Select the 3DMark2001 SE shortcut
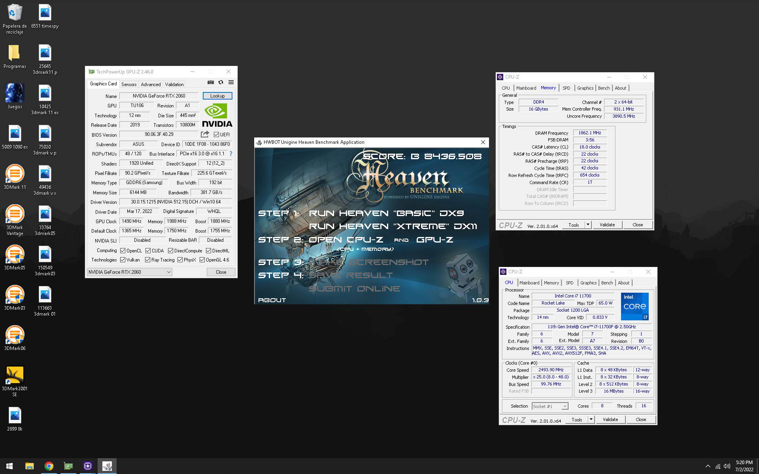Image resolution: width=759 pixels, height=474 pixels. [15, 381]
